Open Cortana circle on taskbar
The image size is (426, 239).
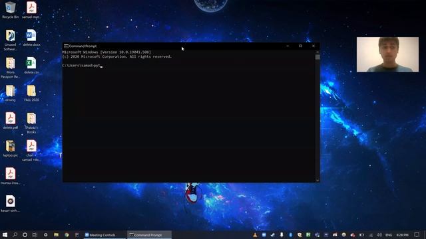(x=25, y=234)
